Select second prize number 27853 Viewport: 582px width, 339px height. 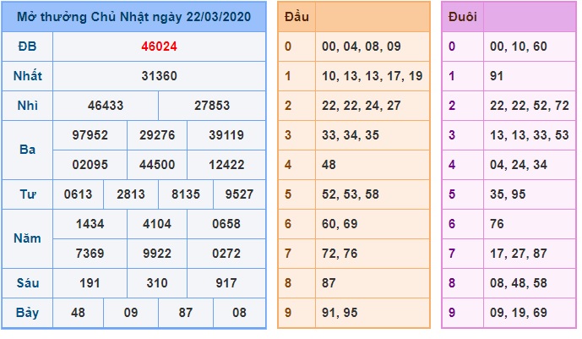click(212, 106)
